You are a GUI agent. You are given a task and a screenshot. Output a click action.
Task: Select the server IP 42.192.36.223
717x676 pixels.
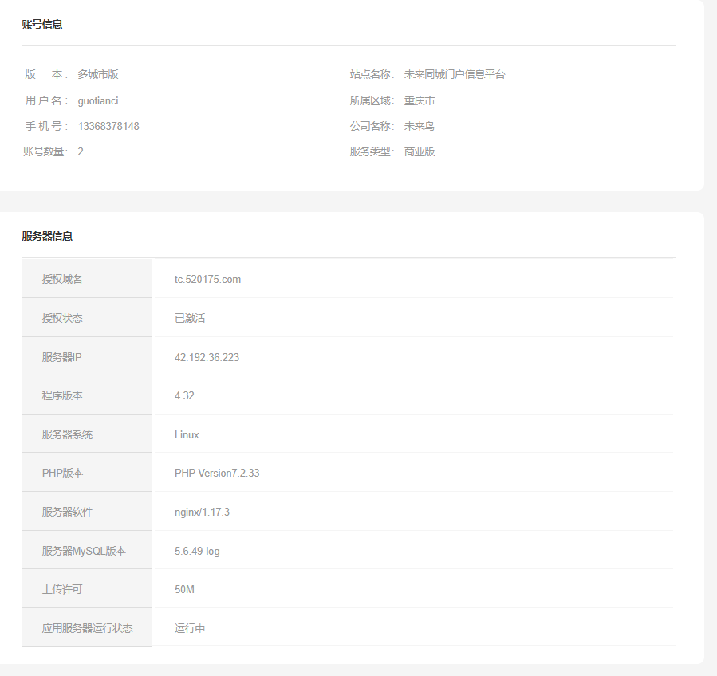point(207,357)
